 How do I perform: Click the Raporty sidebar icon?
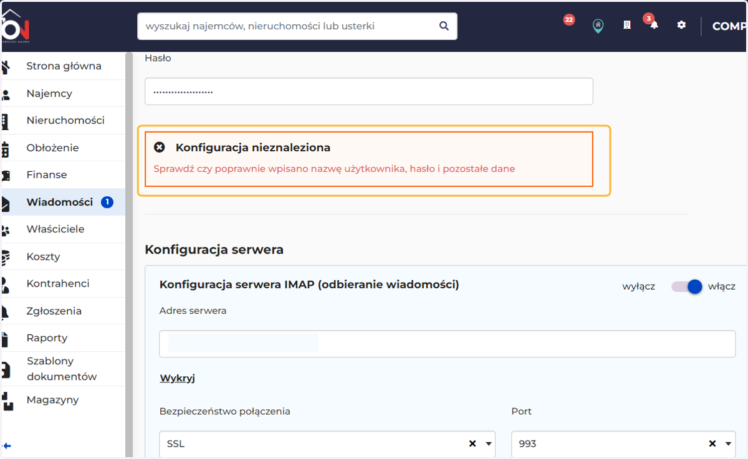tap(6, 338)
